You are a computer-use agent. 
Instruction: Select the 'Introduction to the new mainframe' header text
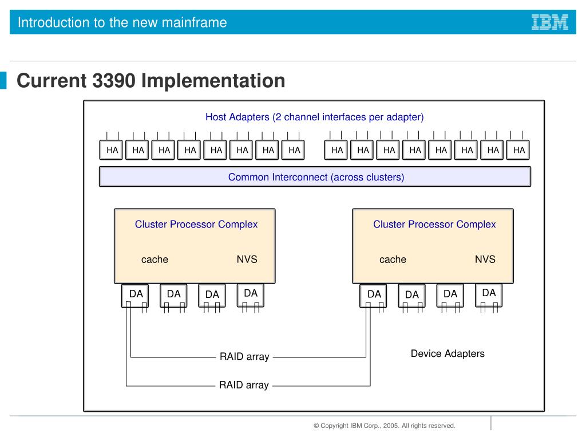[122, 22]
